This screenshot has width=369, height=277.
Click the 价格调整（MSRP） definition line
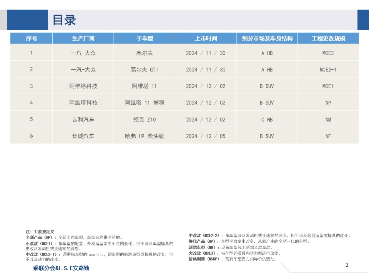(233, 259)
